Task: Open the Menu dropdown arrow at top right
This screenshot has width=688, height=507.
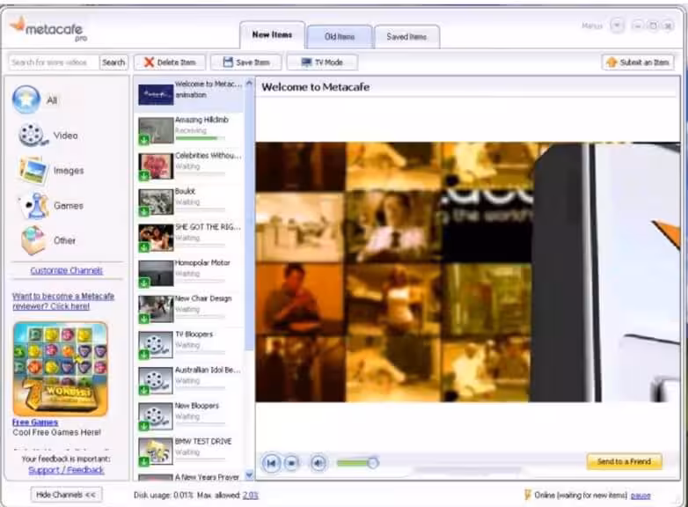Action: (618, 26)
